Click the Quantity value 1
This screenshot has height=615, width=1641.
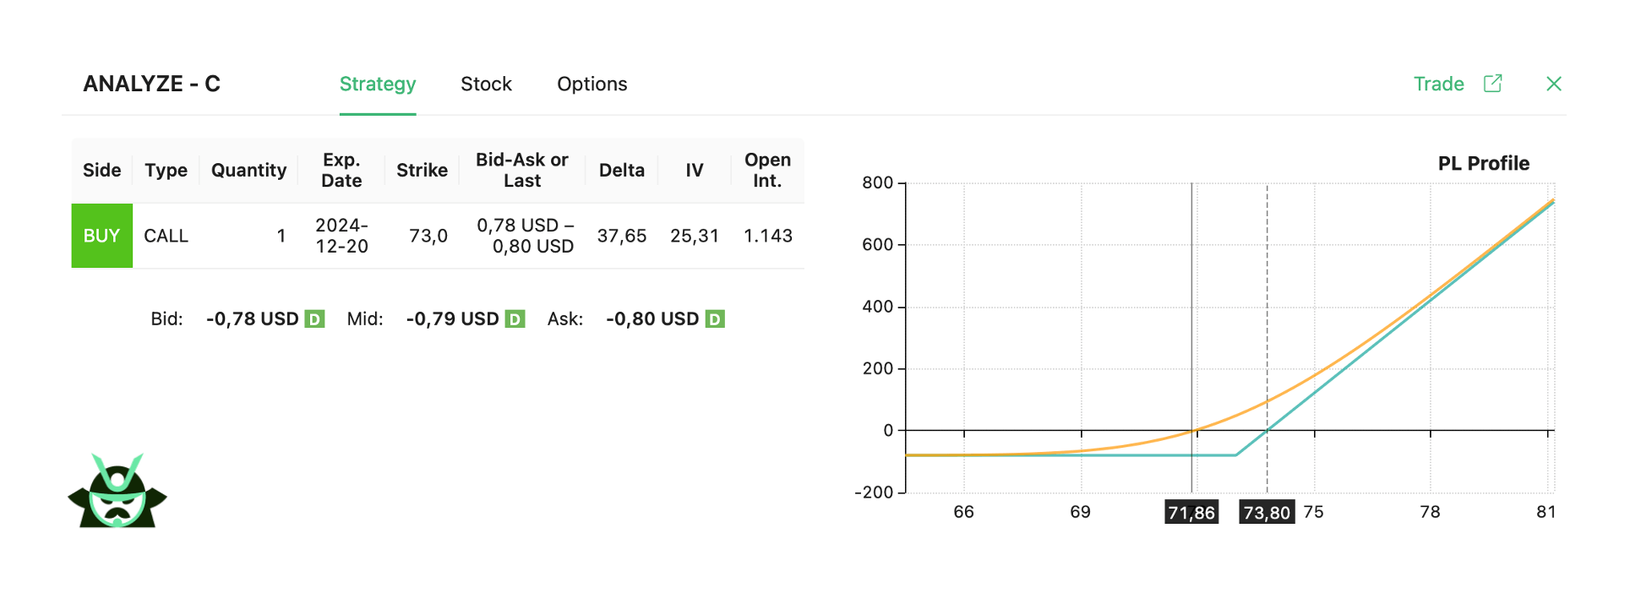pyautogui.click(x=281, y=236)
